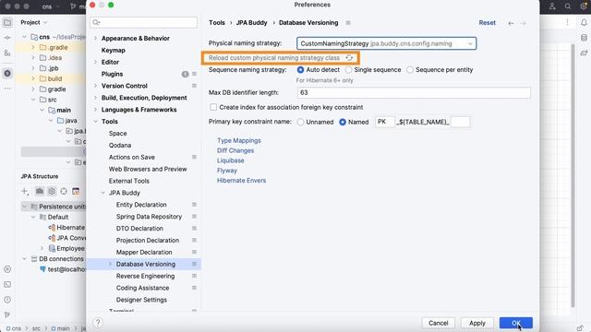Click the back navigation arrow in Preferences
Image resolution: width=591 pixels, height=332 pixels.
[511, 23]
